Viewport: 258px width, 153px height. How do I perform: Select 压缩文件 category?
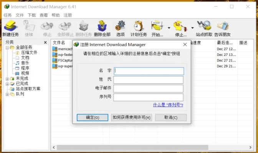pyautogui.click(x=29, y=52)
